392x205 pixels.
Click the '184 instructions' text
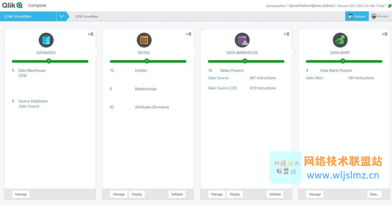click(361, 78)
